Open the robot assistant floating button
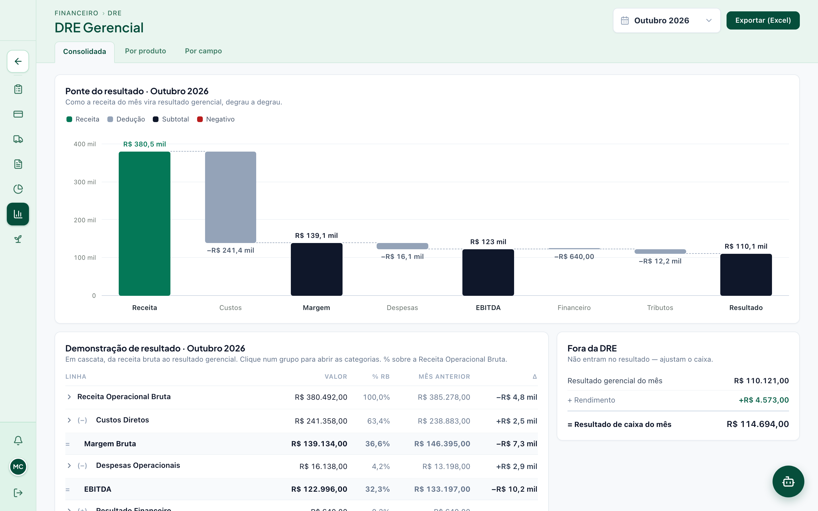The height and width of the screenshot is (511, 818). click(x=788, y=481)
